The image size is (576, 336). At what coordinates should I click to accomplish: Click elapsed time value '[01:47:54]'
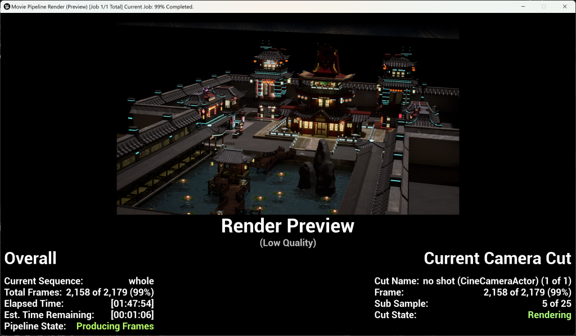click(x=132, y=304)
